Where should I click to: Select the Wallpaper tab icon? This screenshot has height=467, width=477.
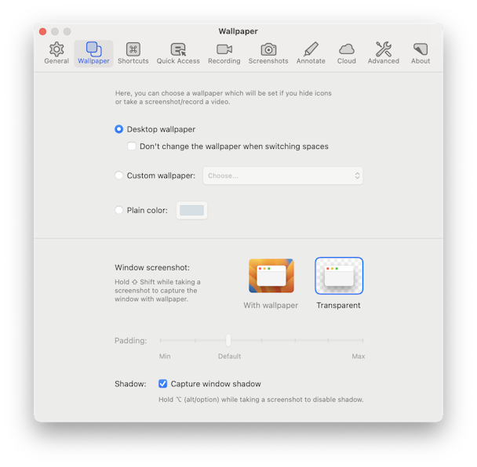93,53
